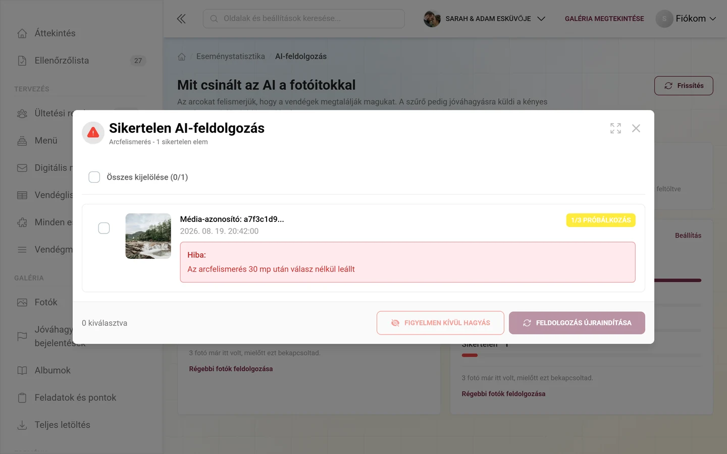Collapse sidebar with double chevron icon
The width and height of the screenshot is (727, 454).
[x=181, y=19]
